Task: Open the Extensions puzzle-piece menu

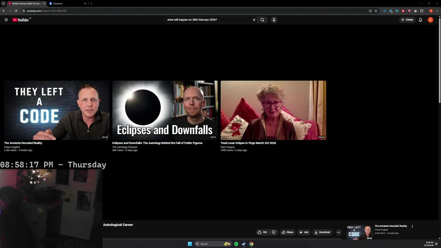Action: [x=422, y=11]
